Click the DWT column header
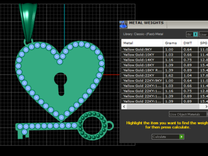This screenshot has height=156, width=208. pos(190,43)
